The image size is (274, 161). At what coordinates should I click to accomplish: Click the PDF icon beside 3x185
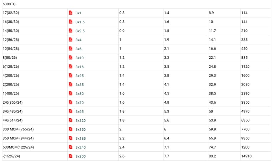pos(71,138)
